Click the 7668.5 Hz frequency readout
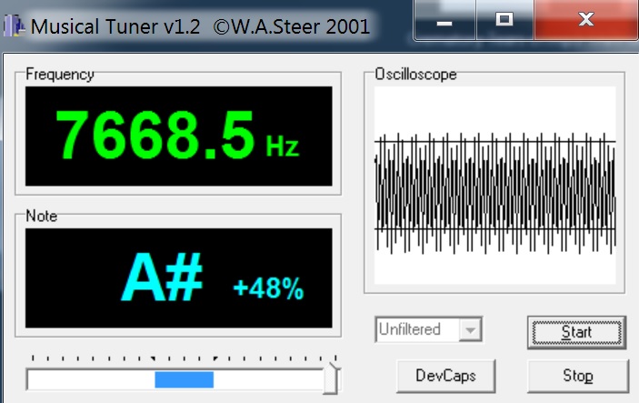This screenshot has height=403, width=639. coord(178,136)
